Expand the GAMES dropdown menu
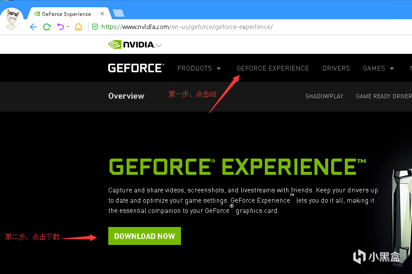This screenshot has height=274, width=412. [x=378, y=68]
